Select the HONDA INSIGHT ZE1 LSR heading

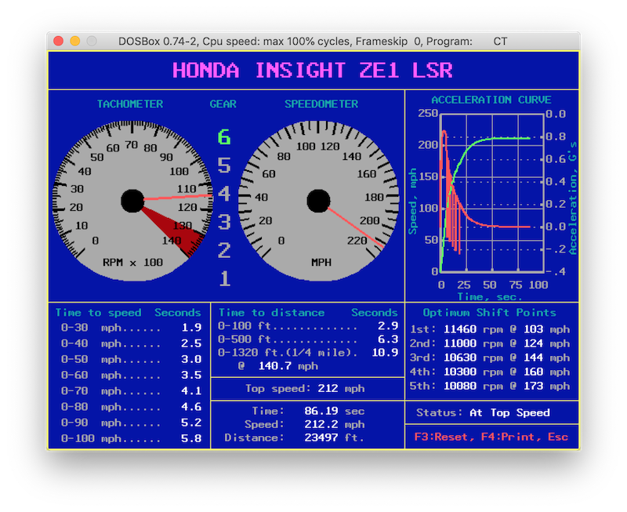tap(312, 71)
